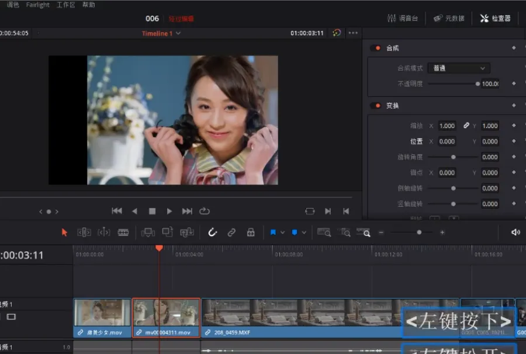Viewport: 526px width, 354px height.
Task: Click the jog wheel dot control
Action: 49,211
